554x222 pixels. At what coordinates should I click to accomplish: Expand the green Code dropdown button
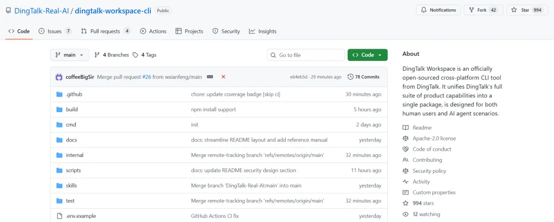[367, 55]
